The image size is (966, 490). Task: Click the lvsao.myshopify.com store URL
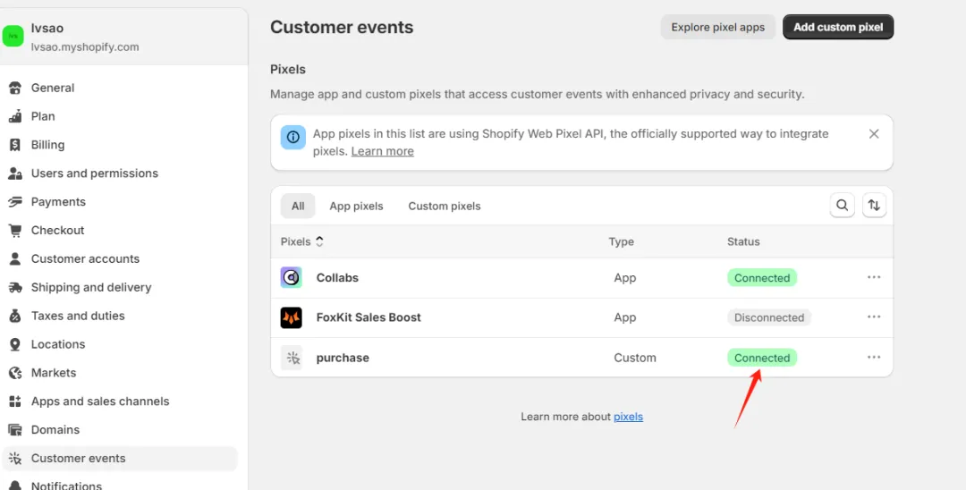click(85, 46)
